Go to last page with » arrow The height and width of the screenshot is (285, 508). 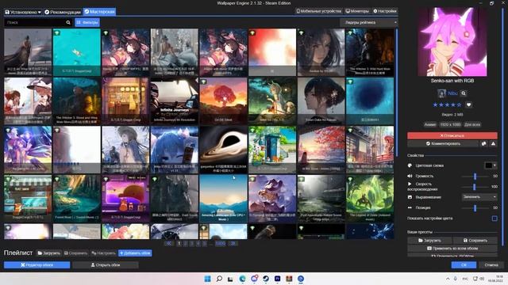click(233, 243)
